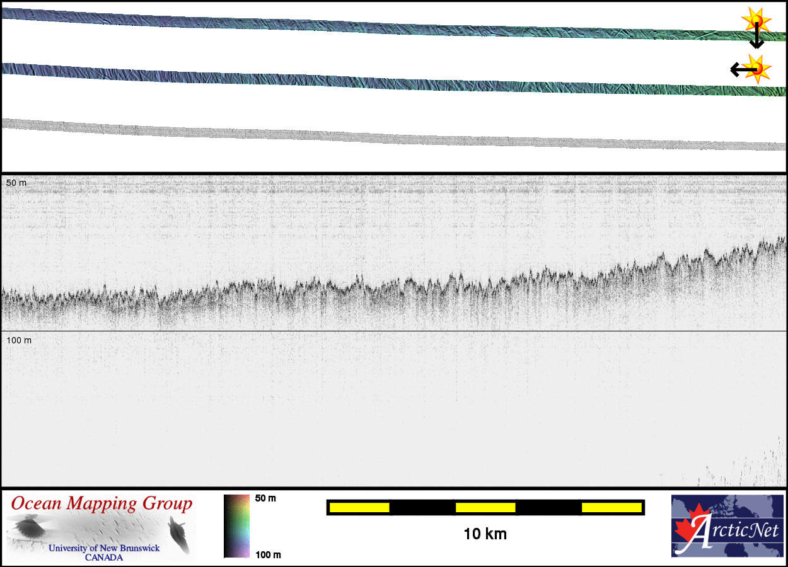Click the rightmost yellow segment of the scale bar
788x567 pixels.
click(x=611, y=507)
